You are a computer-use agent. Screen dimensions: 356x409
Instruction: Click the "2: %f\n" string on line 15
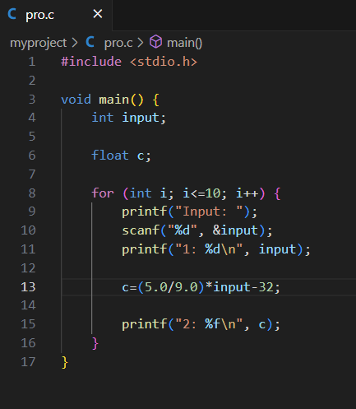(x=209, y=324)
